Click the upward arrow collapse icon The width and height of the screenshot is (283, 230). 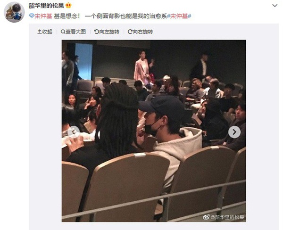coord(39,32)
